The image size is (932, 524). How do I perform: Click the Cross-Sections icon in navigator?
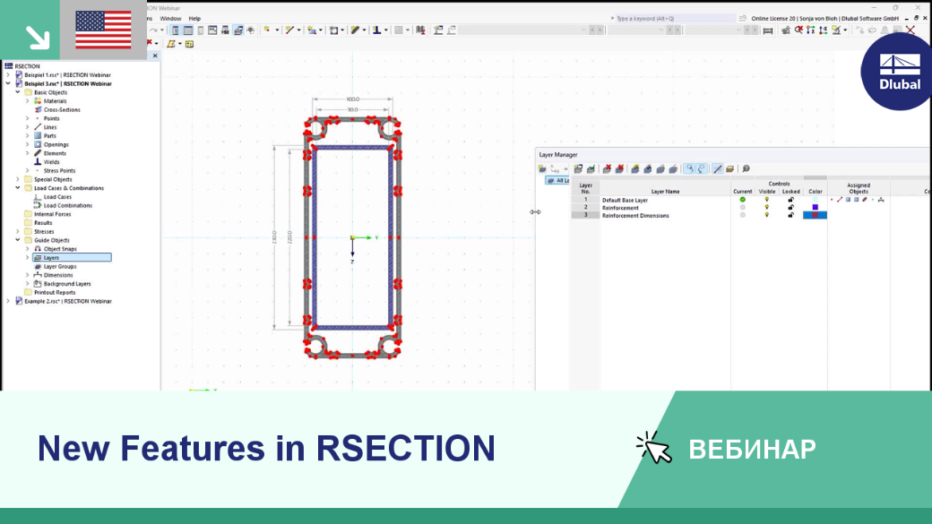pyautogui.click(x=38, y=110)
